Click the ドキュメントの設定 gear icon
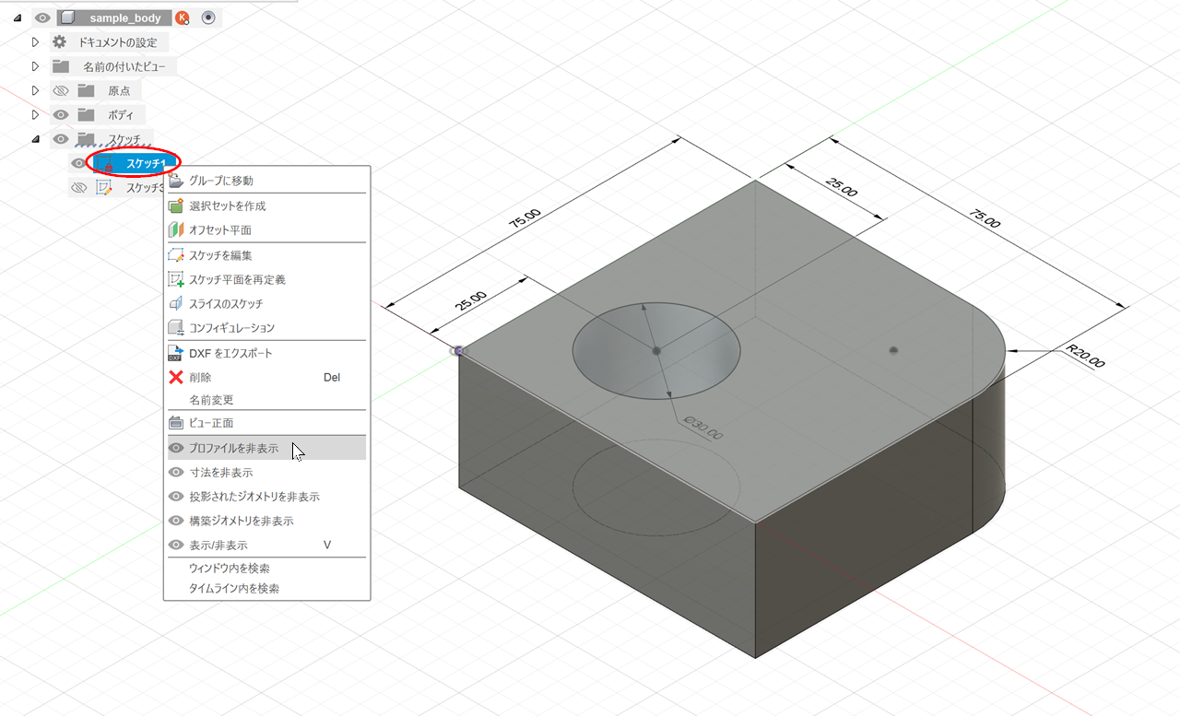The image size is (1180, 716). [x=60, y=42]
